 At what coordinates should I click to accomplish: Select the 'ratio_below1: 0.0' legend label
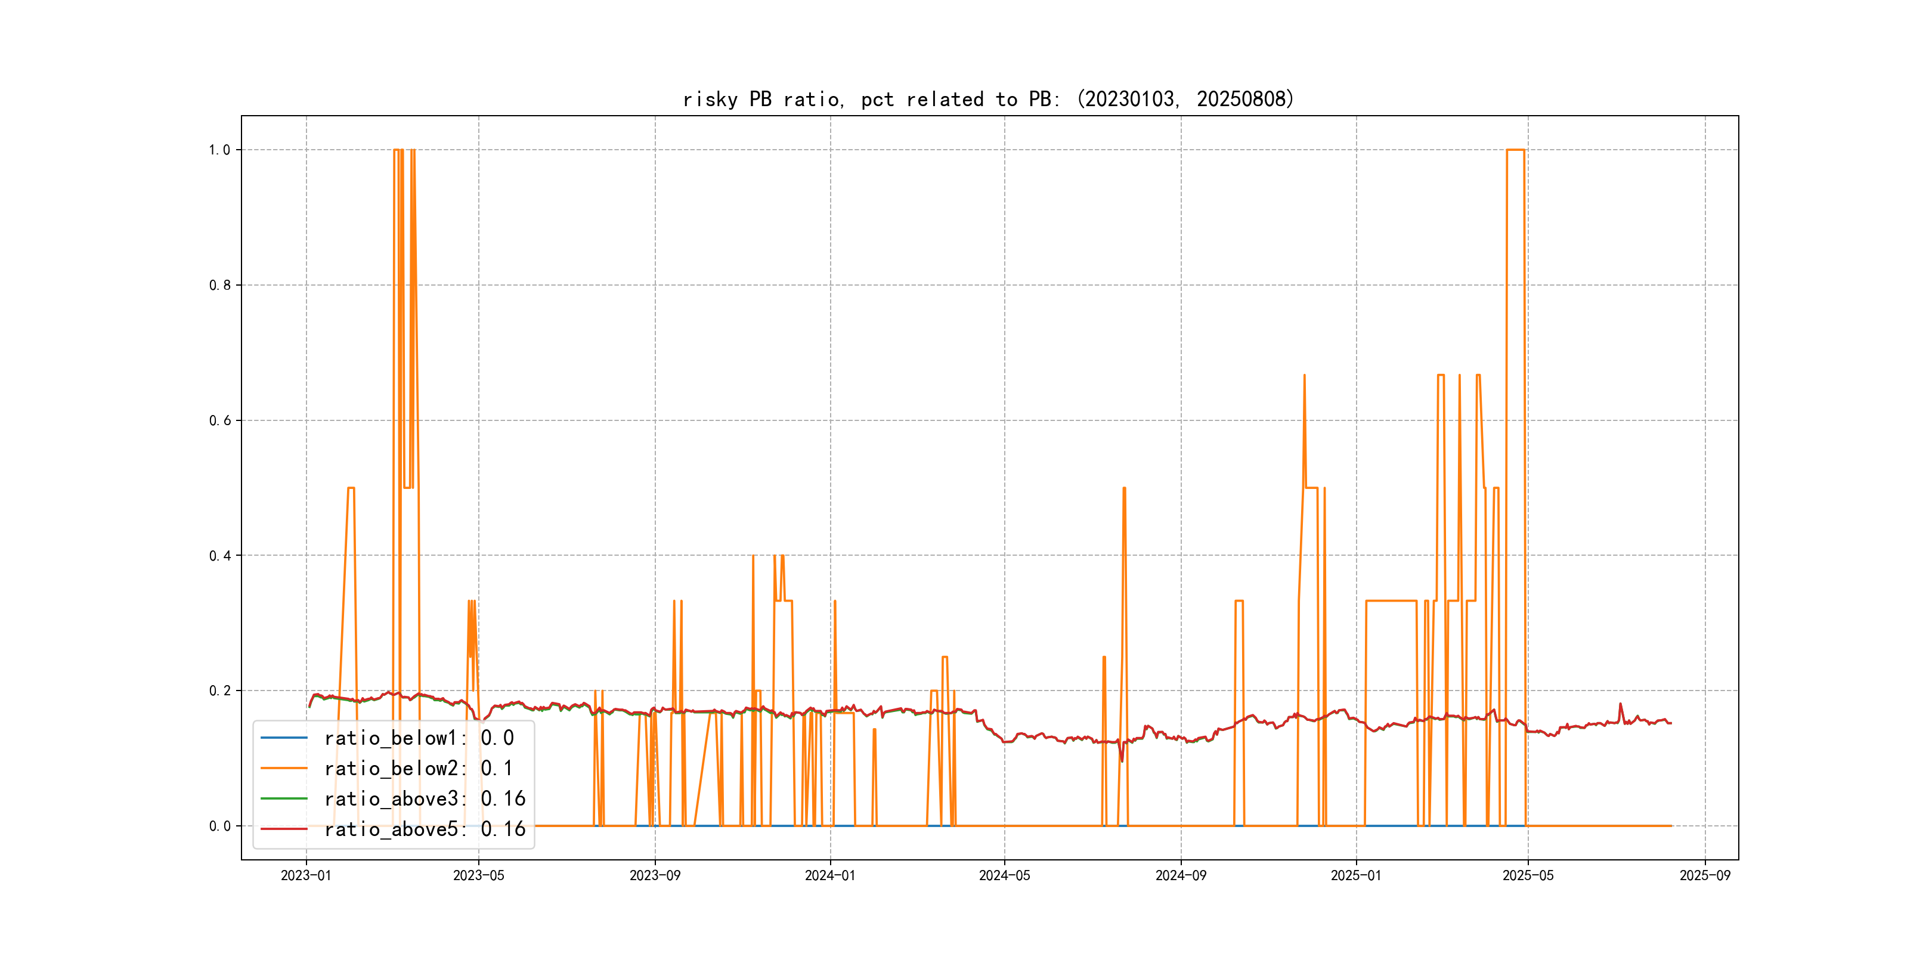tap(419, 738)
